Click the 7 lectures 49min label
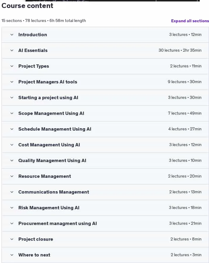This screenshot has width=209, height=263. tap(185, 113)
